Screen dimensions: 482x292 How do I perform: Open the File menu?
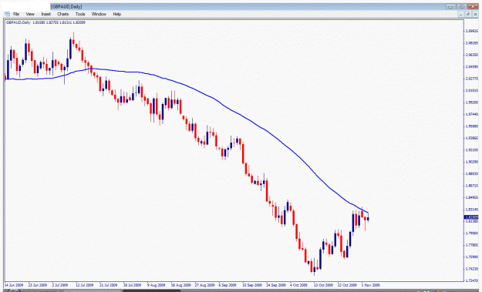(x=16, y=14)
